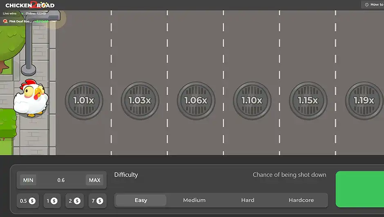Image resolution: width=384 pixels, height=217 pixels.
Task: Open the How to play info
Action: click(373, 4)
